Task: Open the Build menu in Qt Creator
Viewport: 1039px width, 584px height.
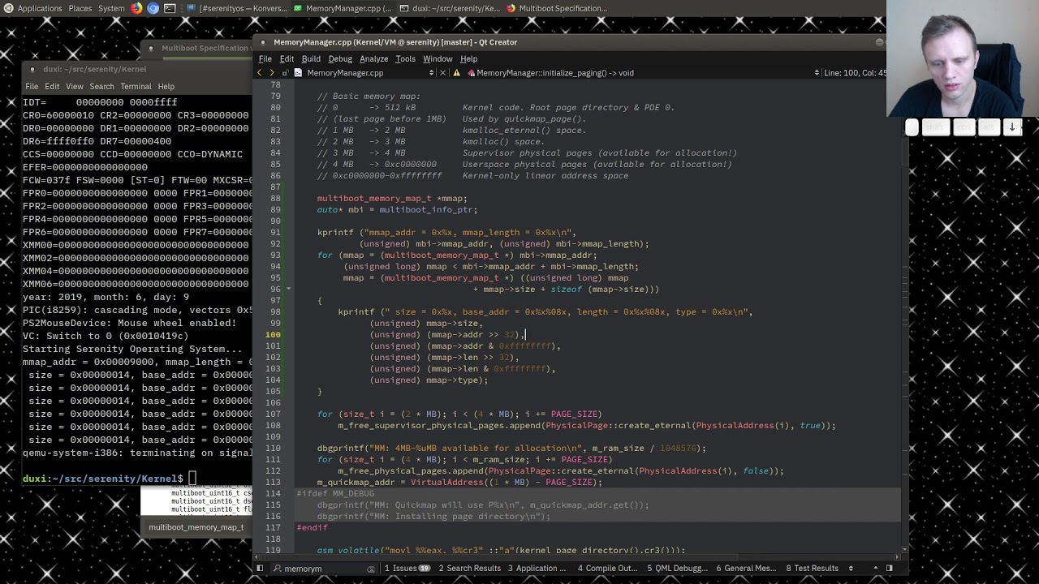Action: click(311, 59)
